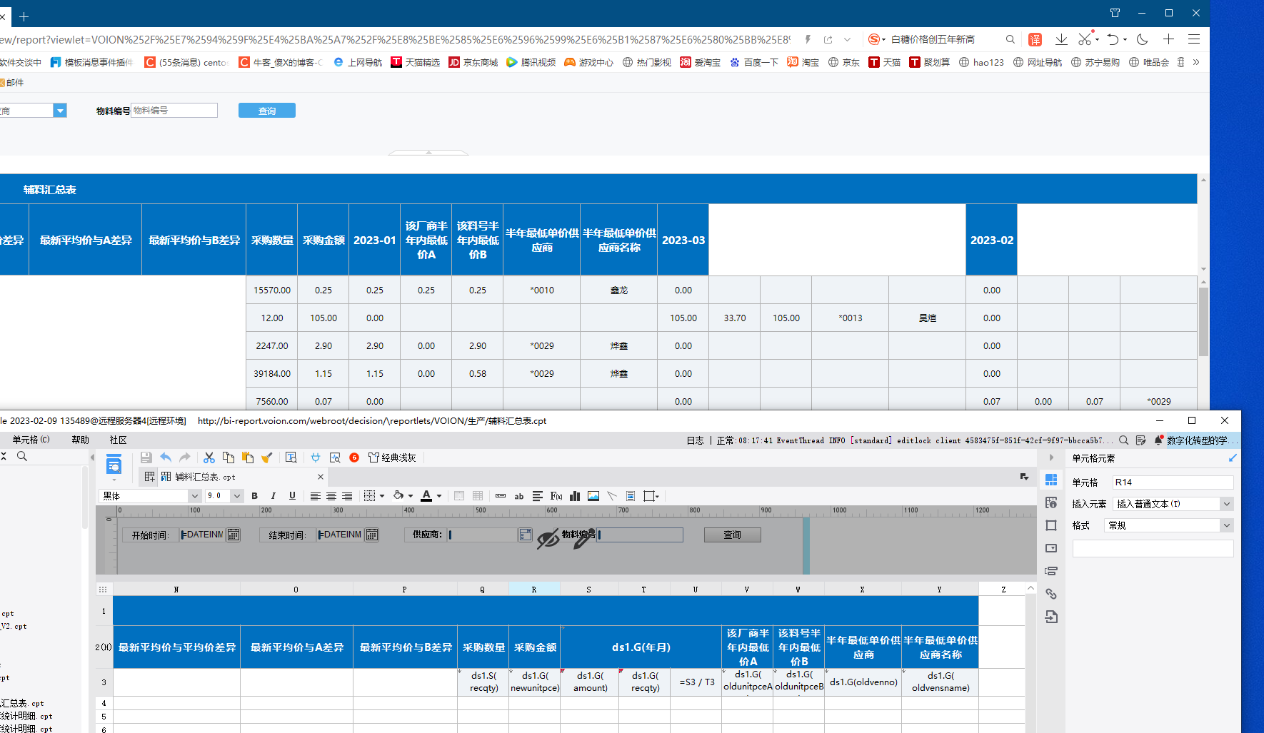Screen dimensions: 1264x733
Task: Close the 辅料汇总表.cpt tab
Action: point(321,477)
